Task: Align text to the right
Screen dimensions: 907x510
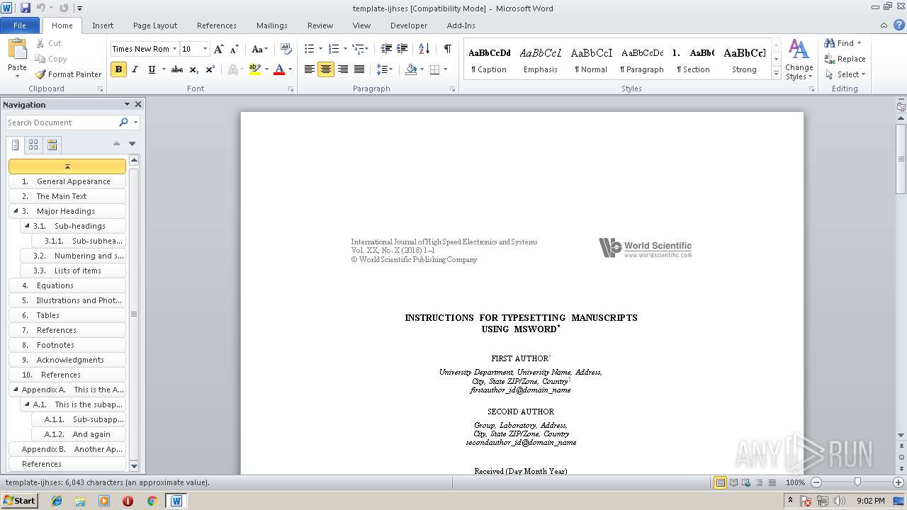Action: pos(343,69)
